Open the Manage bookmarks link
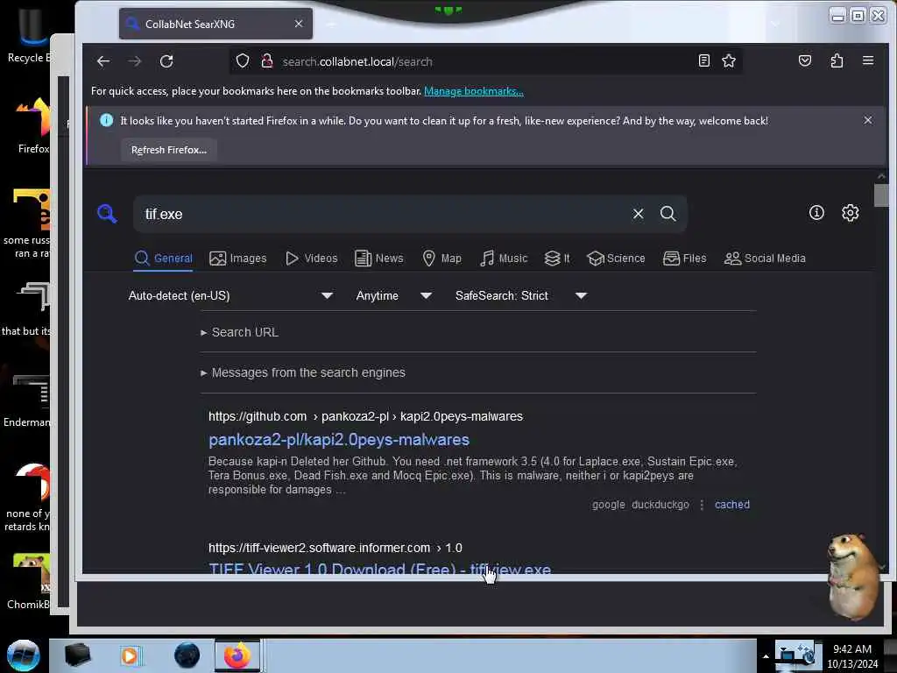Screen dimensions: 897x673 pos(473,91)
